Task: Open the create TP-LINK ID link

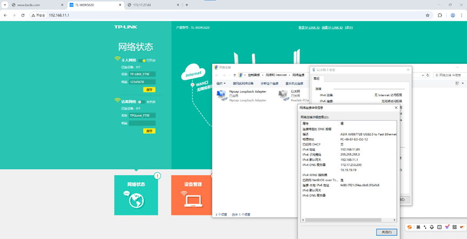Action: pos(332,28)
